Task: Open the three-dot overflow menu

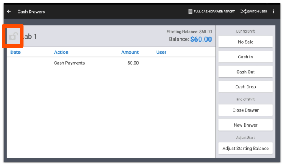Action: [274, 12]
